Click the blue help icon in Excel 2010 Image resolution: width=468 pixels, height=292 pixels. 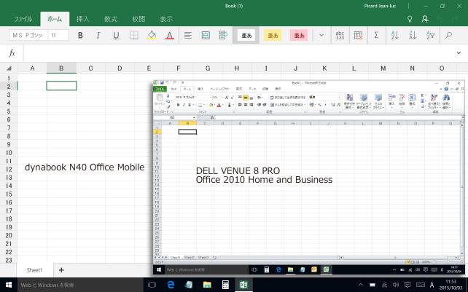pyautogui.click(x=446, y=89)
